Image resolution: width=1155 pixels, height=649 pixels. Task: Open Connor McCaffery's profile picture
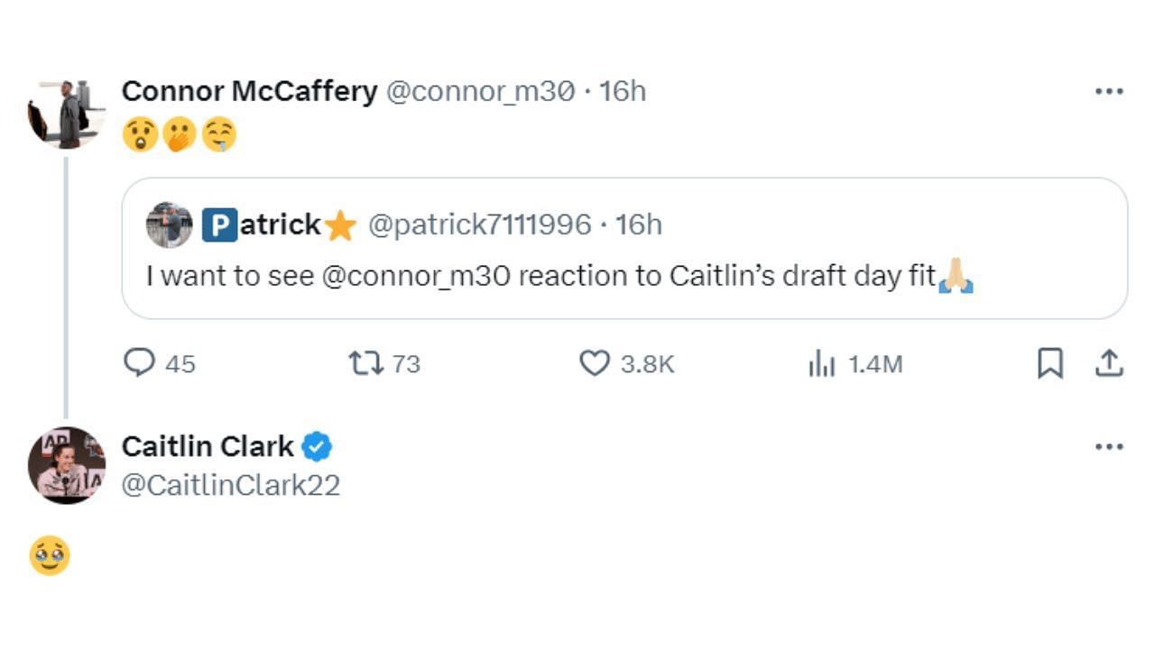point(66,114)
